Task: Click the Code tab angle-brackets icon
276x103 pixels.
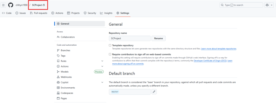Action: tap(3, 13)
